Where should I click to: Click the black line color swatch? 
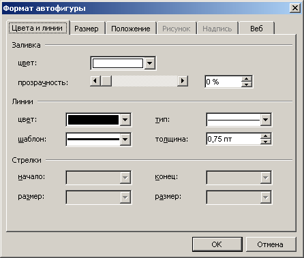93,120
